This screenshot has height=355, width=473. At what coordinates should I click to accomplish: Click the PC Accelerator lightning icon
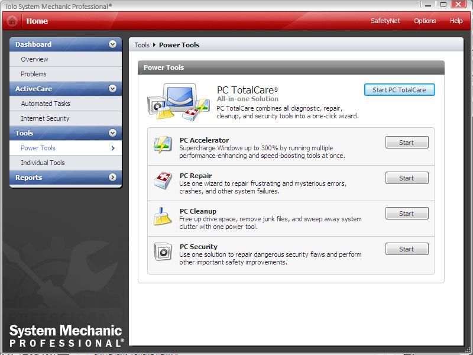coord(163,144)
